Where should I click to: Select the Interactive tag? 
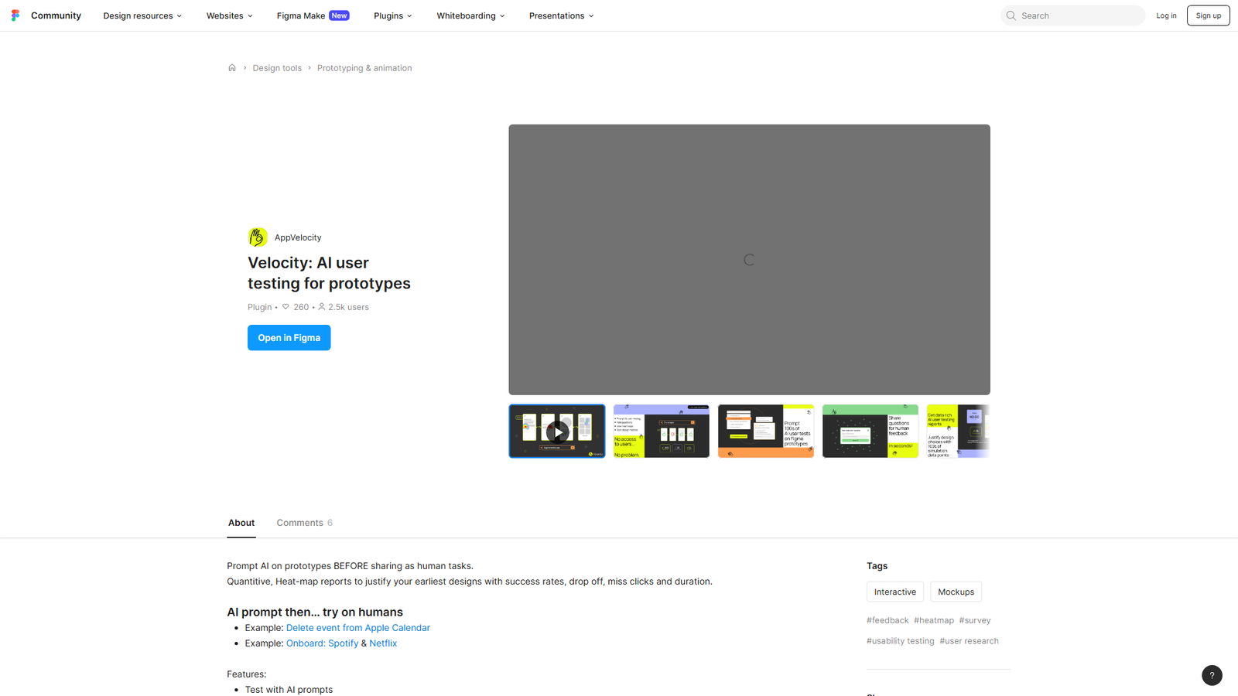(894, 592)
